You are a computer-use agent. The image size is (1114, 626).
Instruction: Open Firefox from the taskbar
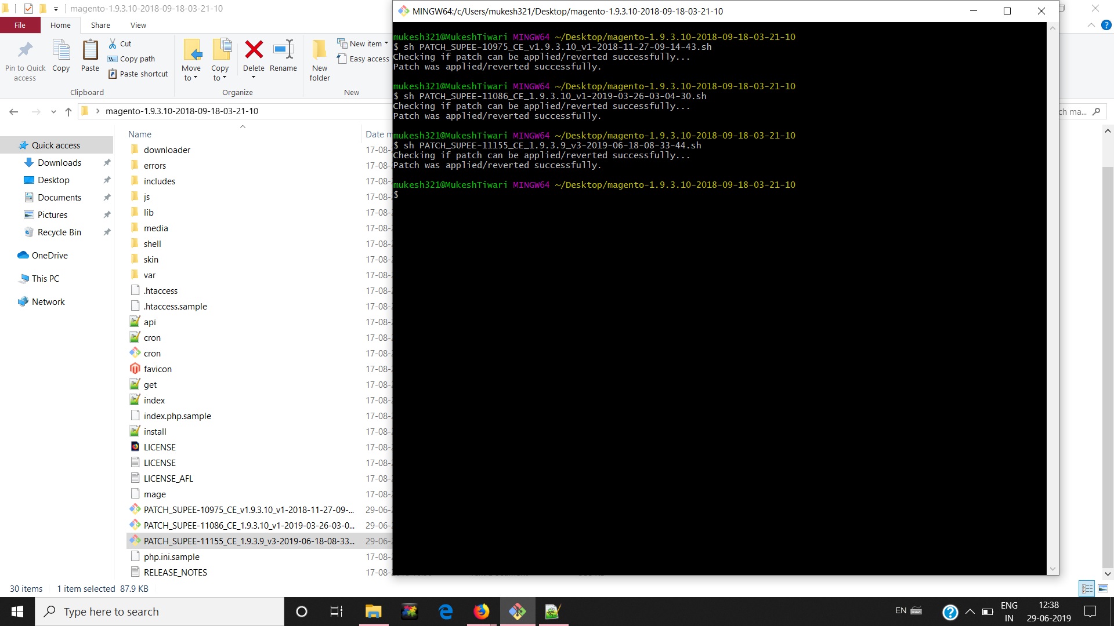(481, 612)
